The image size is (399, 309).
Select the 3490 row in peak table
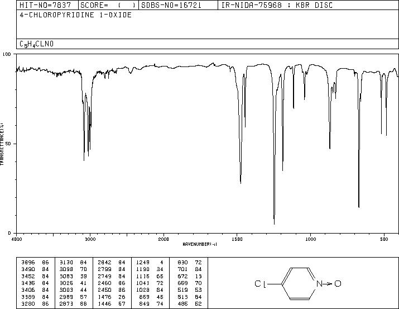pos(35,269)
